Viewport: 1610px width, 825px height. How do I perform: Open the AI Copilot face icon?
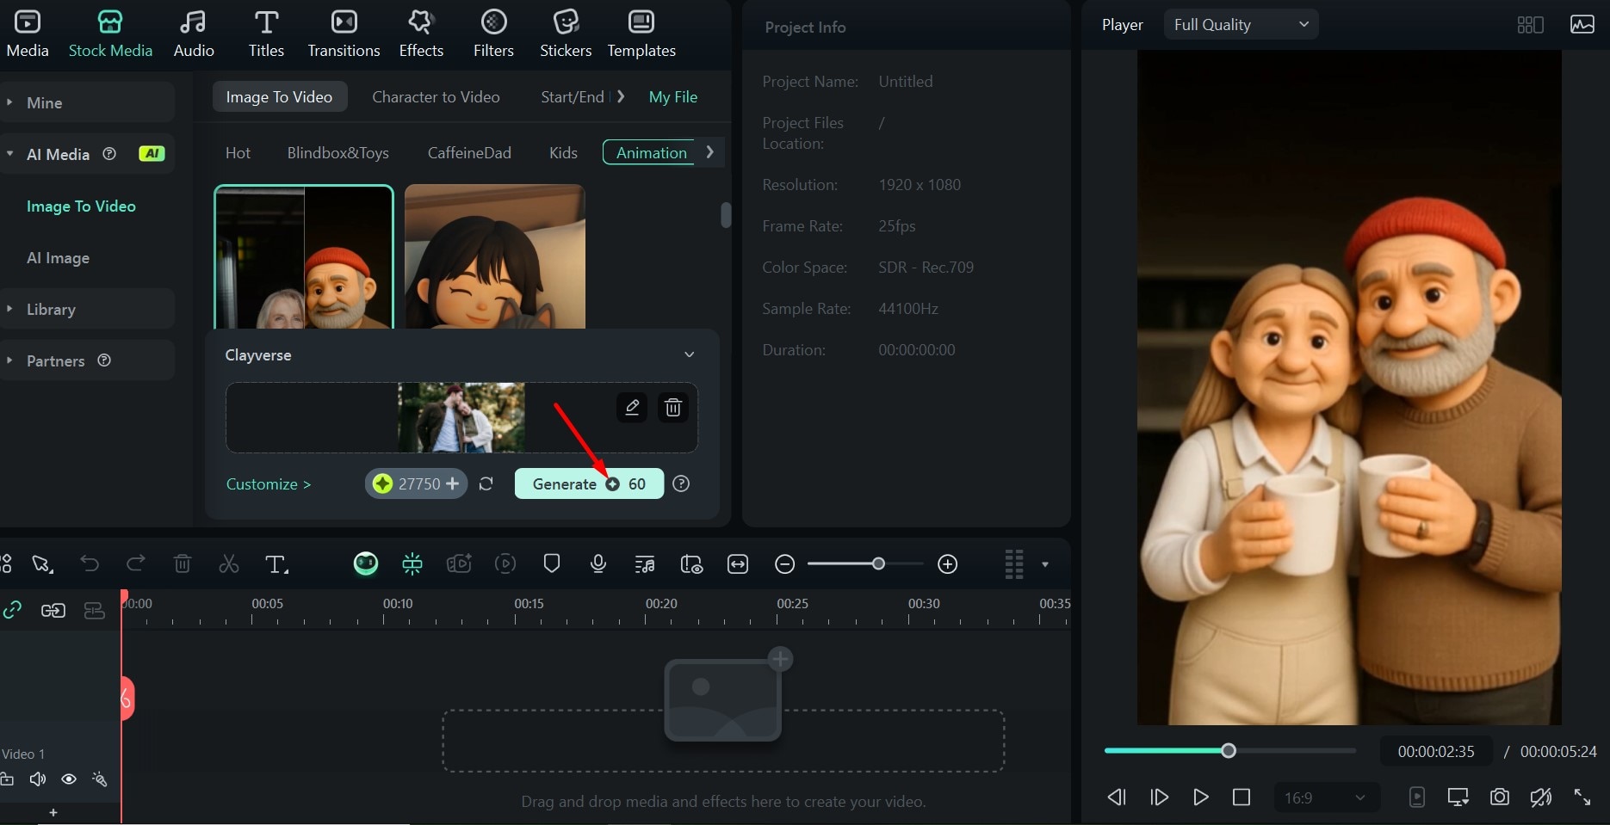point(366,563)
